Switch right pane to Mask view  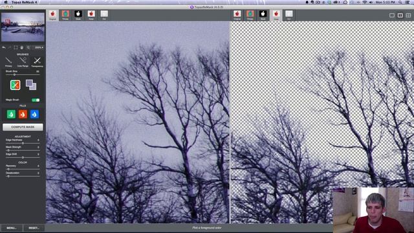(263, 15)
